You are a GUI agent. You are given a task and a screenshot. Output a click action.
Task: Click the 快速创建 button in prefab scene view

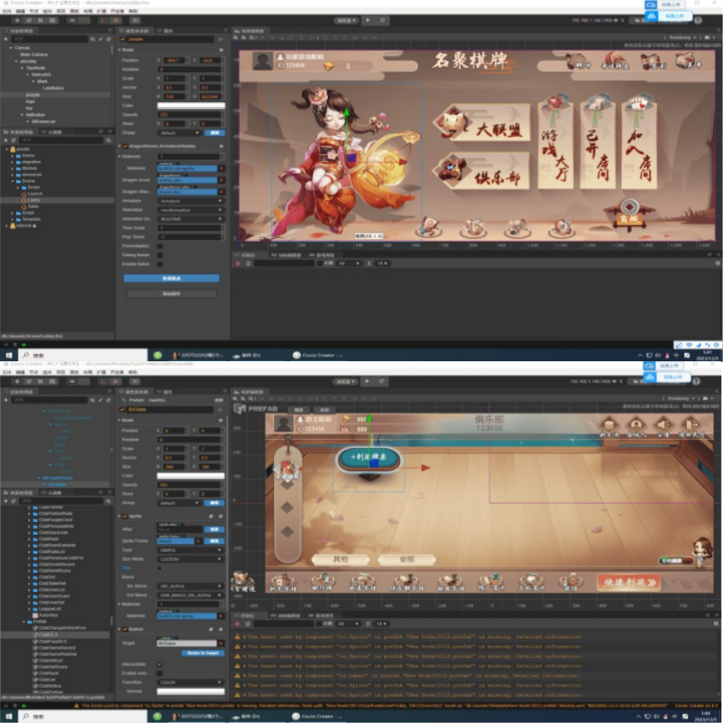(x=629, y=582)
